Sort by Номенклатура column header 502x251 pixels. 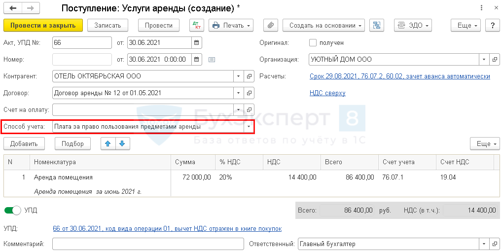coord(101,162)
